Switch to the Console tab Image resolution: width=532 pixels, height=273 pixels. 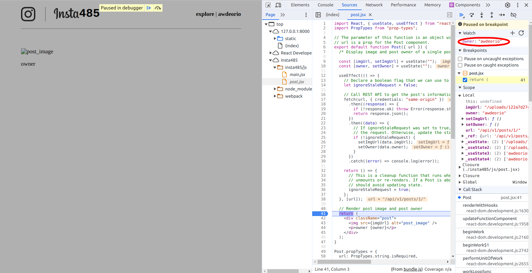pos(325,5)
